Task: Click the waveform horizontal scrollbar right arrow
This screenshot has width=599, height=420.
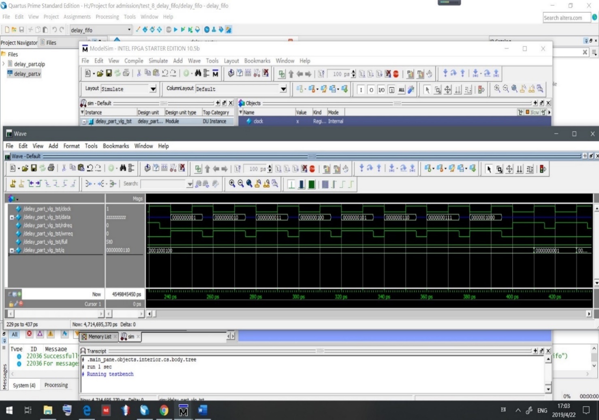Action: [588, 313]
